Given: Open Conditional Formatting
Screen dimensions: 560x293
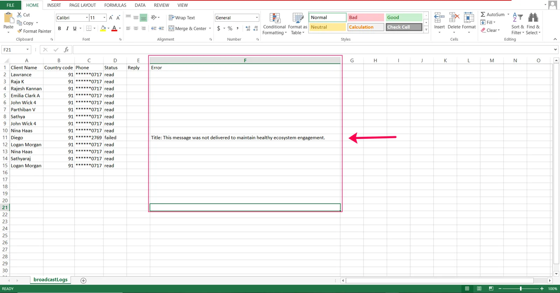Looking at the screenshot, I should pyautogui.click(x=274, y=24).
